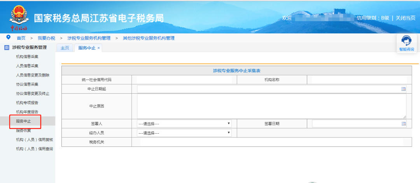Open the 智能咨询 headset assistant

pos(406,43)
